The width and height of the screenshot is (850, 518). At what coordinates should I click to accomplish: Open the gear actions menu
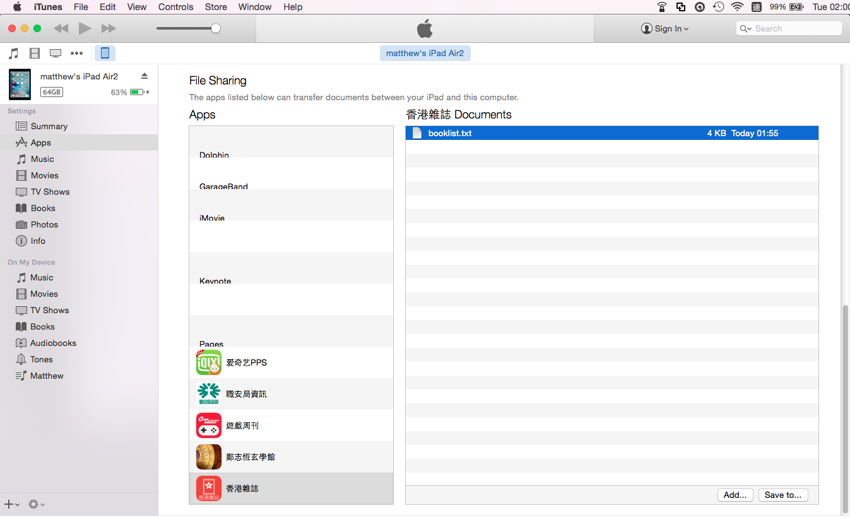click(37, 504)
